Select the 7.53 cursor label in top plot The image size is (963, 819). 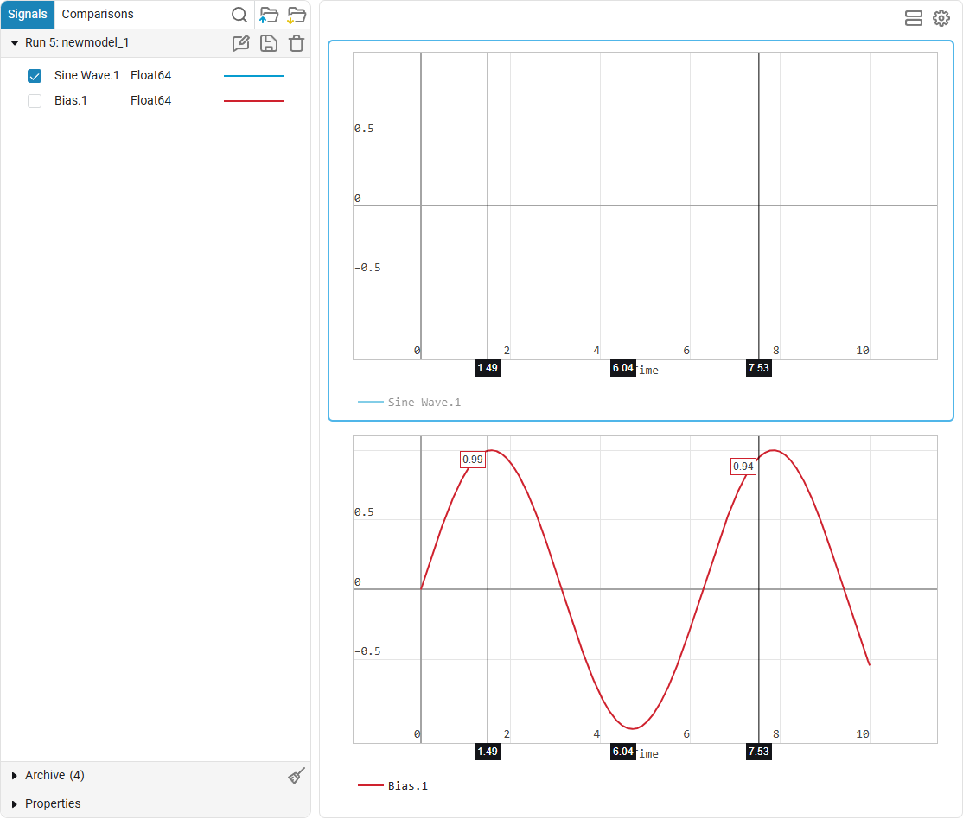click(758, 368)
